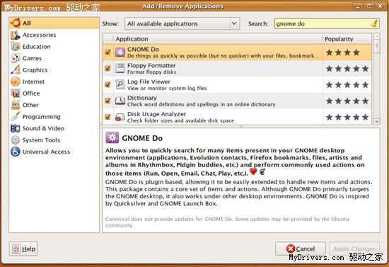Image resolution: width=389 pixels, height=267 pixels.
Task: Click the Sound & Video icon
Action: click(15, 128)
